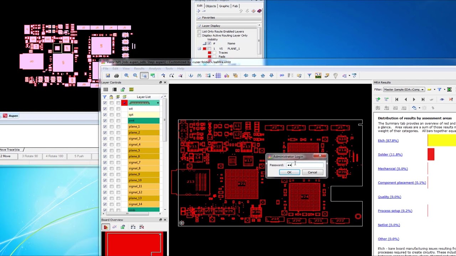This screenshot has height=256, width=456.
Task: Select the Zoom In magnifier tool
Action: tap(126, 75)
